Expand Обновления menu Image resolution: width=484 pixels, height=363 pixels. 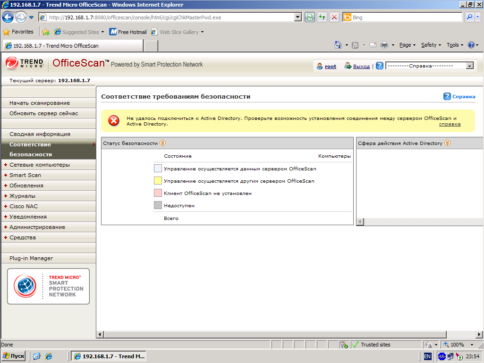49,186
